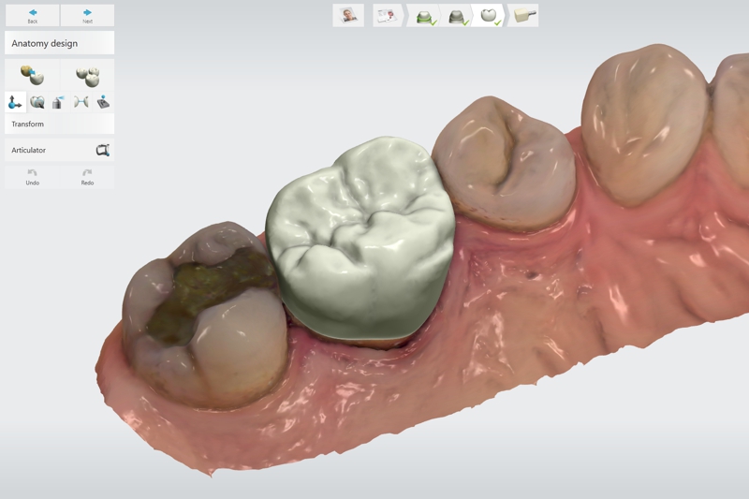
Task: Select the white designed crown model
Action: [x=360, y=239]
